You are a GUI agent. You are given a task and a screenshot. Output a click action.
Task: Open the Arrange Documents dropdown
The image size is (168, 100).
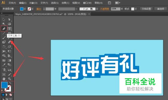coord(118,3)
